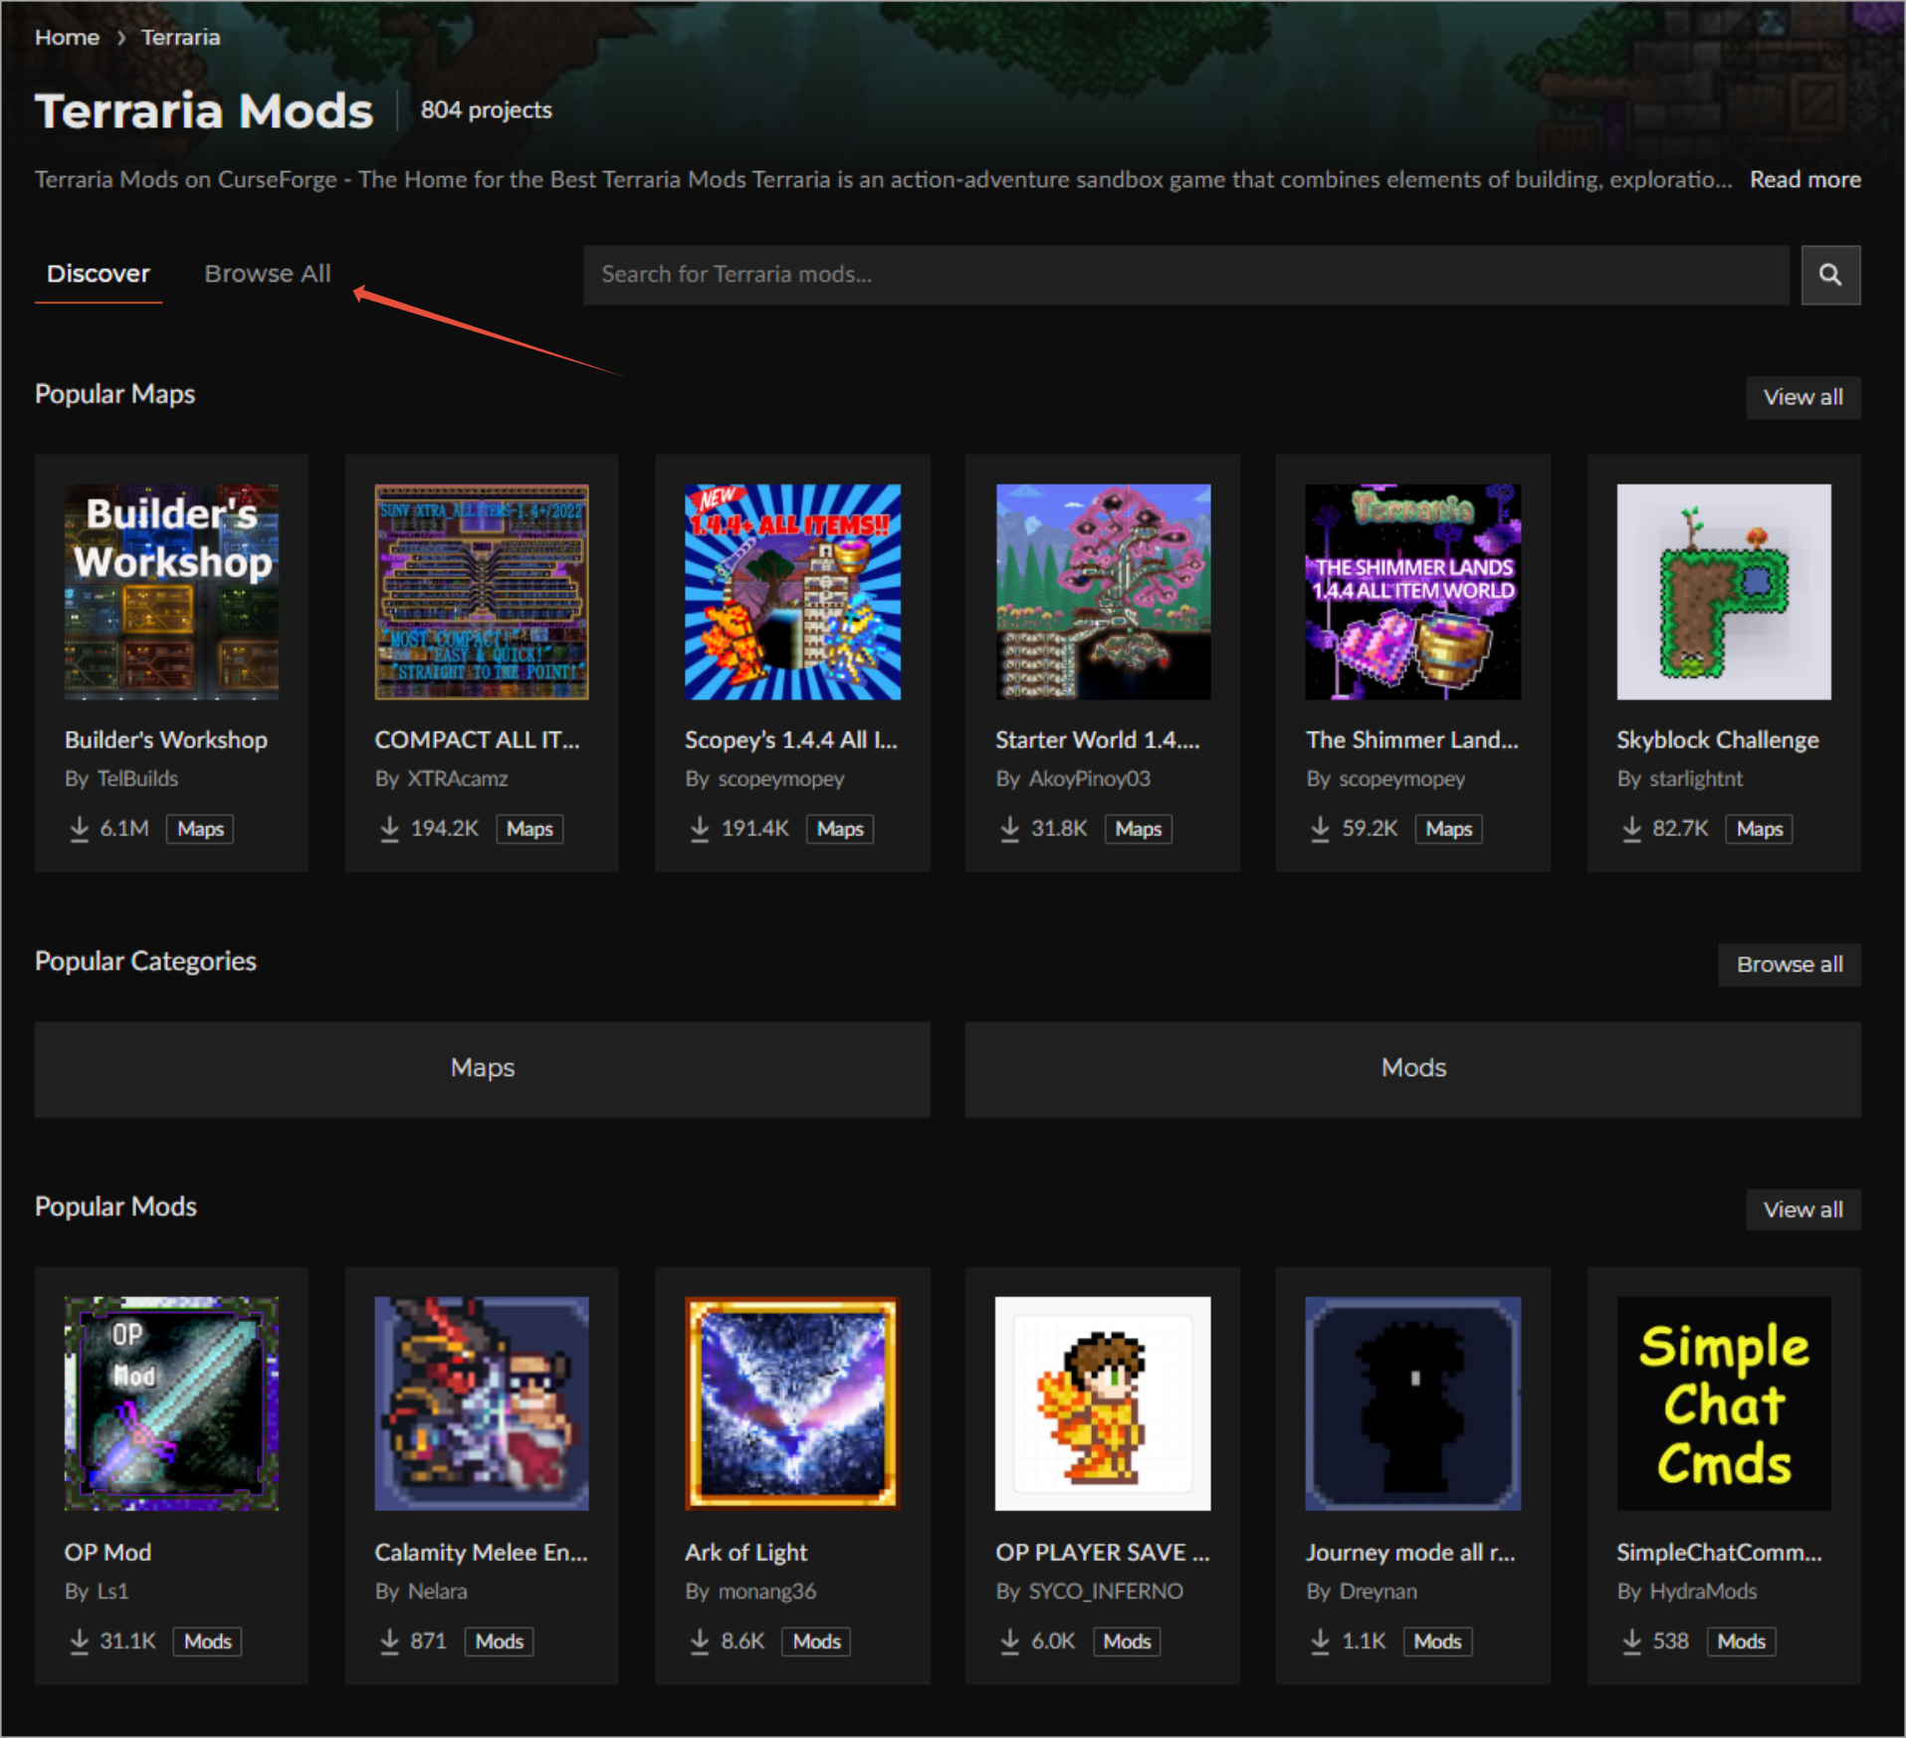Viewport: 1906px width, 1738px height.
Task: Click download icon on Calamity Melee card
Action: pos(389,1641)
